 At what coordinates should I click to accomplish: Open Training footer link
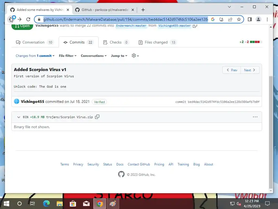click(183, 164)
